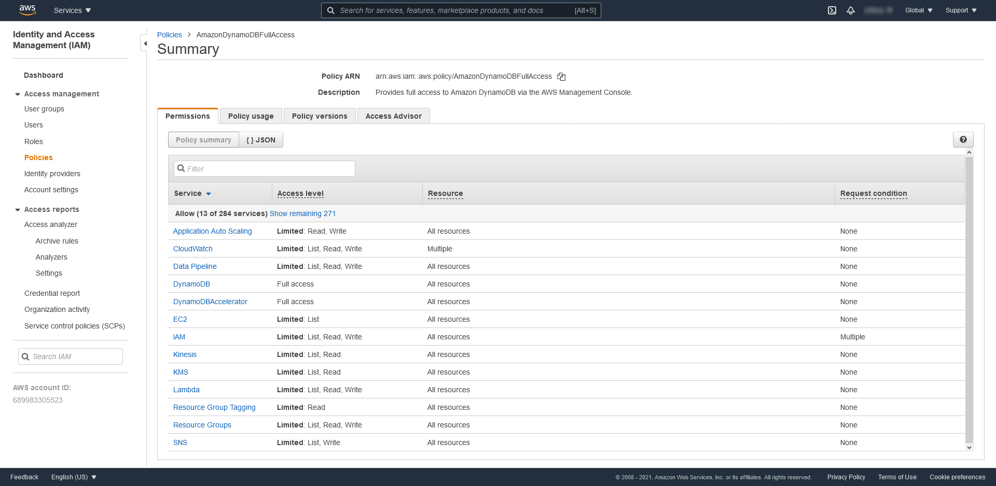Sort by the Service column header
Viewport: 996px width, 486px height.
192,193
